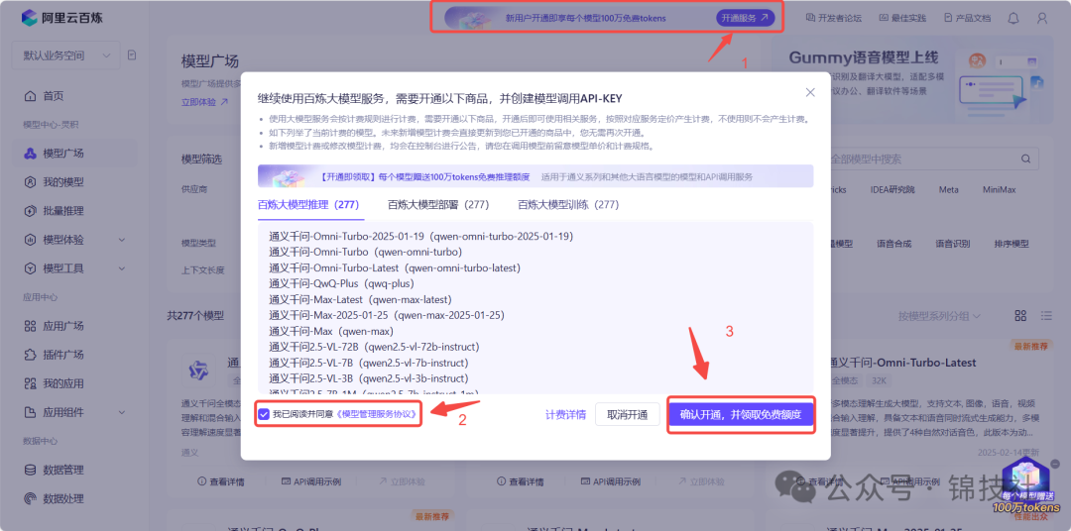Select 通义千问2.5-VL-72B row
The image size is (1071, 531).
[374, 347]
